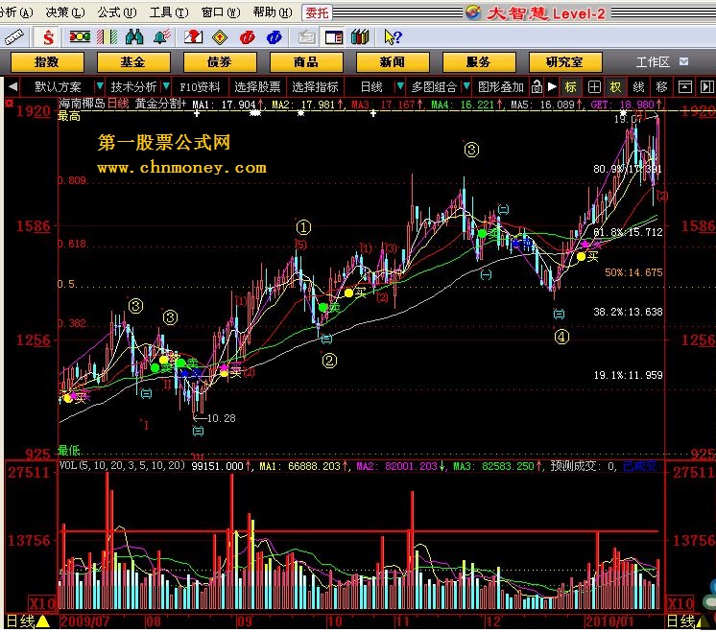This screenshot has height=632, width=716.
Task: Click the 日线 label at bottom-left corner
Action: tap(20, 621)
